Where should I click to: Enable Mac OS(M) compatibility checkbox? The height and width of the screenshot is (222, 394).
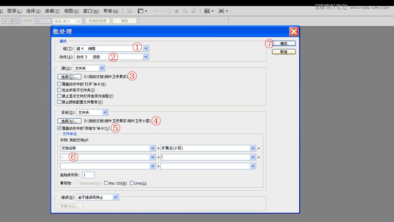point(106,183)
